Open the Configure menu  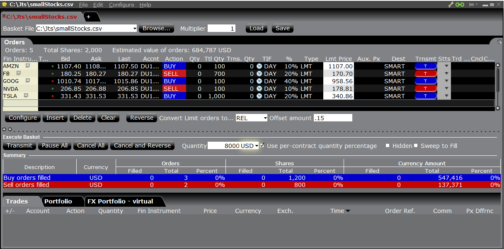click(121, 5)
